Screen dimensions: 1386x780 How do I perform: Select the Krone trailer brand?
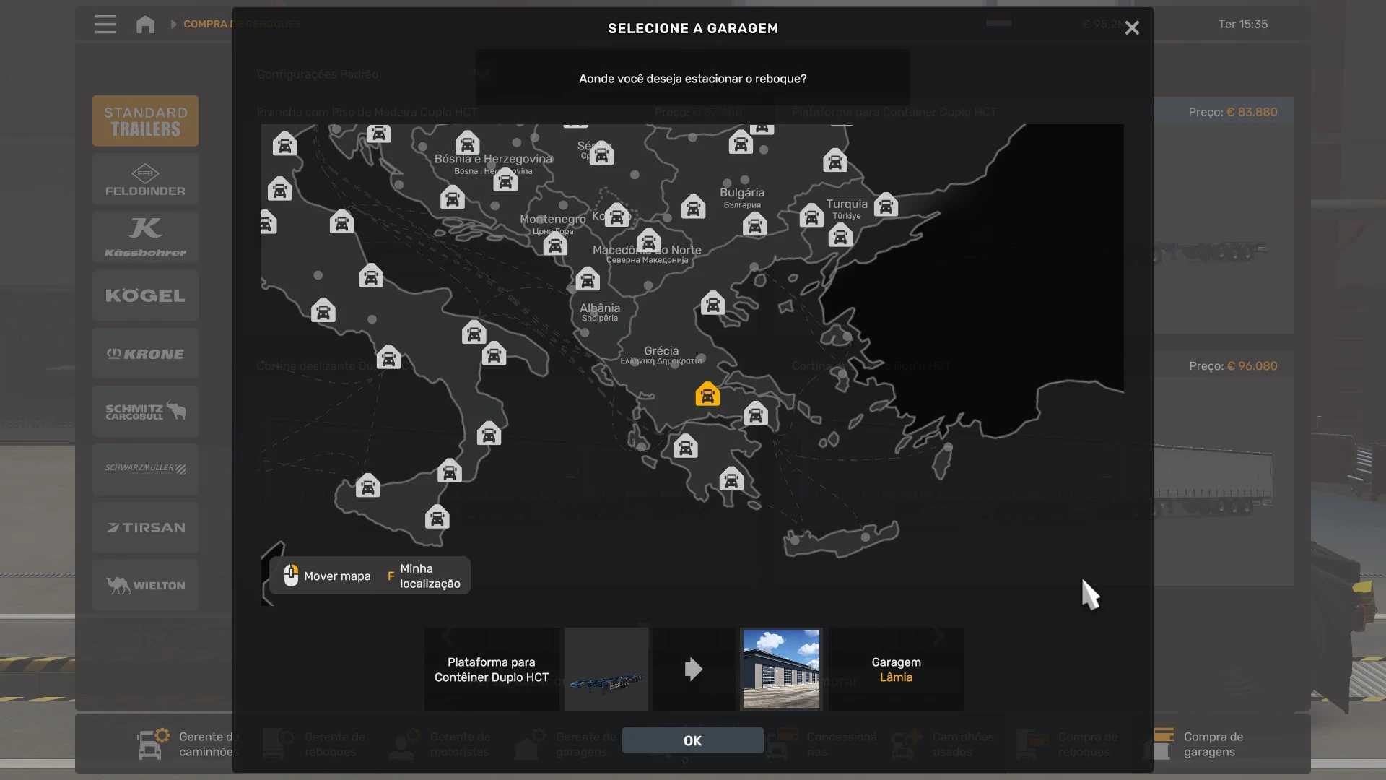click(145, 354)
